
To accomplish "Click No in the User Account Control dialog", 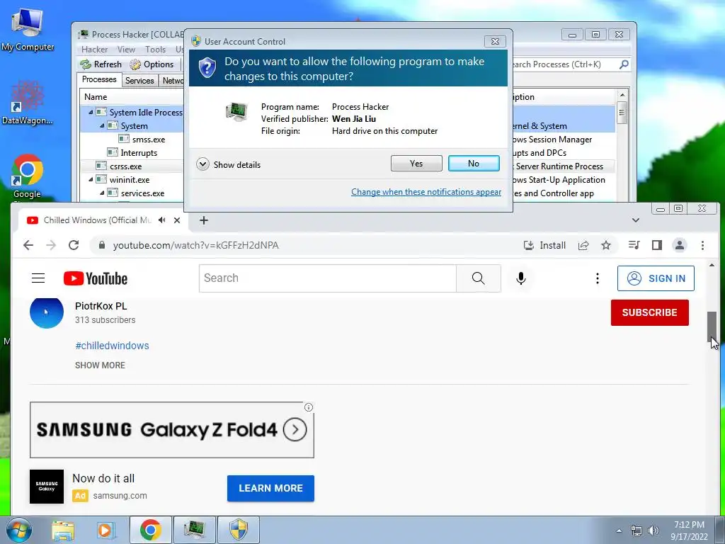I will pos(474,164).
